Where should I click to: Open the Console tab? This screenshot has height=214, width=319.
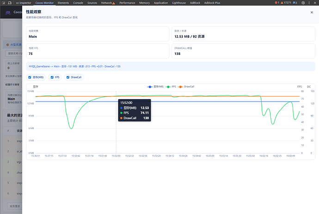pos(78,3)
